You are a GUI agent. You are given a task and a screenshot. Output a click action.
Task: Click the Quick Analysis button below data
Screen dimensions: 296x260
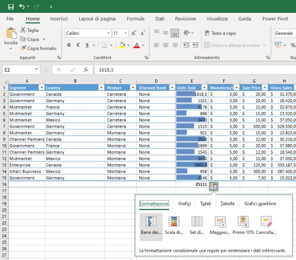point(214,185)
